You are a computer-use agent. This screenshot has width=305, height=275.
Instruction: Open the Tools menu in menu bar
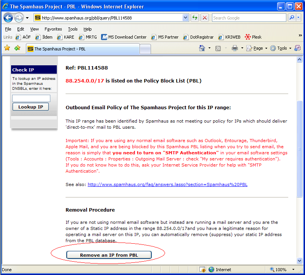73,29
